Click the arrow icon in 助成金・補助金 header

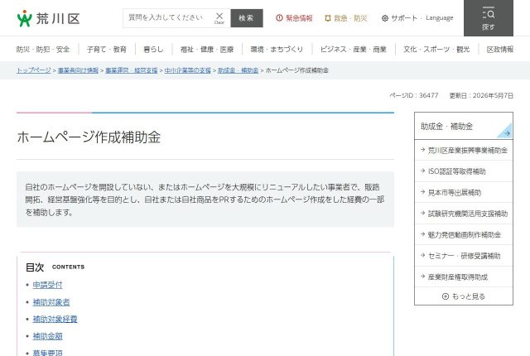click(506, 132)
